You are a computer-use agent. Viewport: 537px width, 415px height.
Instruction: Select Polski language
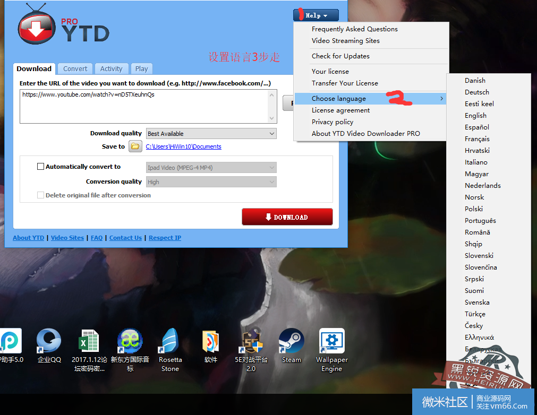474,209
